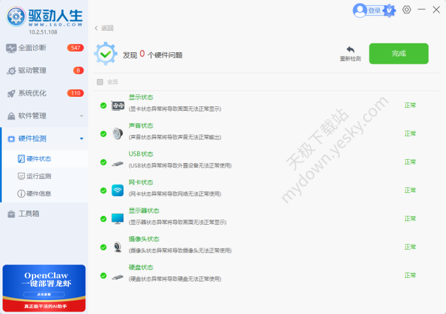Toggle the green check beside USB状态
The image size is (446, 314).
click(103, 162)
